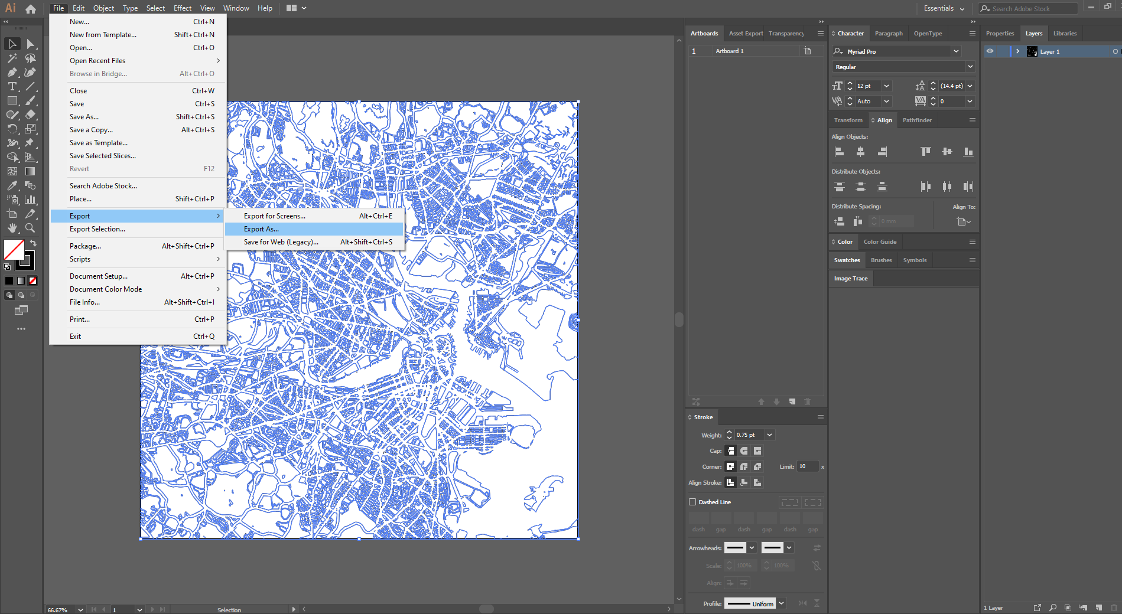Choose Export As from the menu
Screen dimensions: 1122x614
coord(262,228)
